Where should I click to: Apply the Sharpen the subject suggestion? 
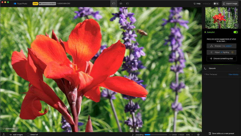tap(221, 46)
